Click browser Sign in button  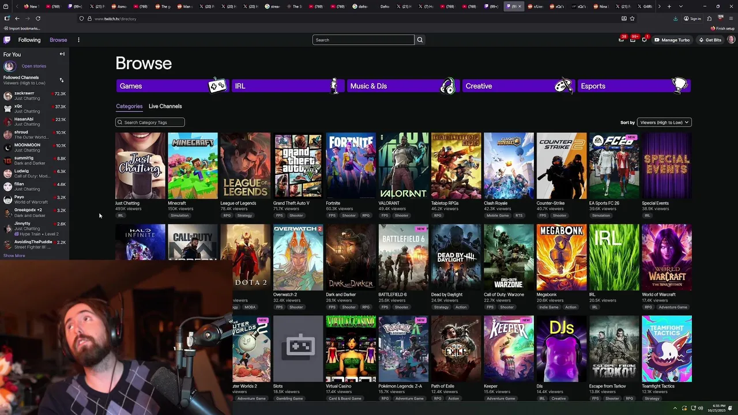click(692, 18)
